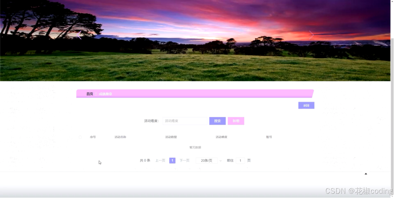This screenshot has height=198, width=394.
Task: Select page 1 in pagination
Action: coord(172,161)
